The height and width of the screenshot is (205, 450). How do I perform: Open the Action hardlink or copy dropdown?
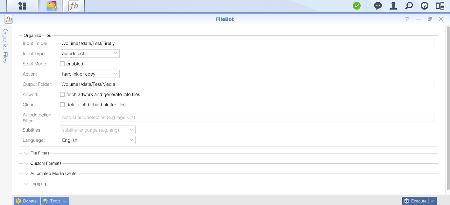(89, 74)
